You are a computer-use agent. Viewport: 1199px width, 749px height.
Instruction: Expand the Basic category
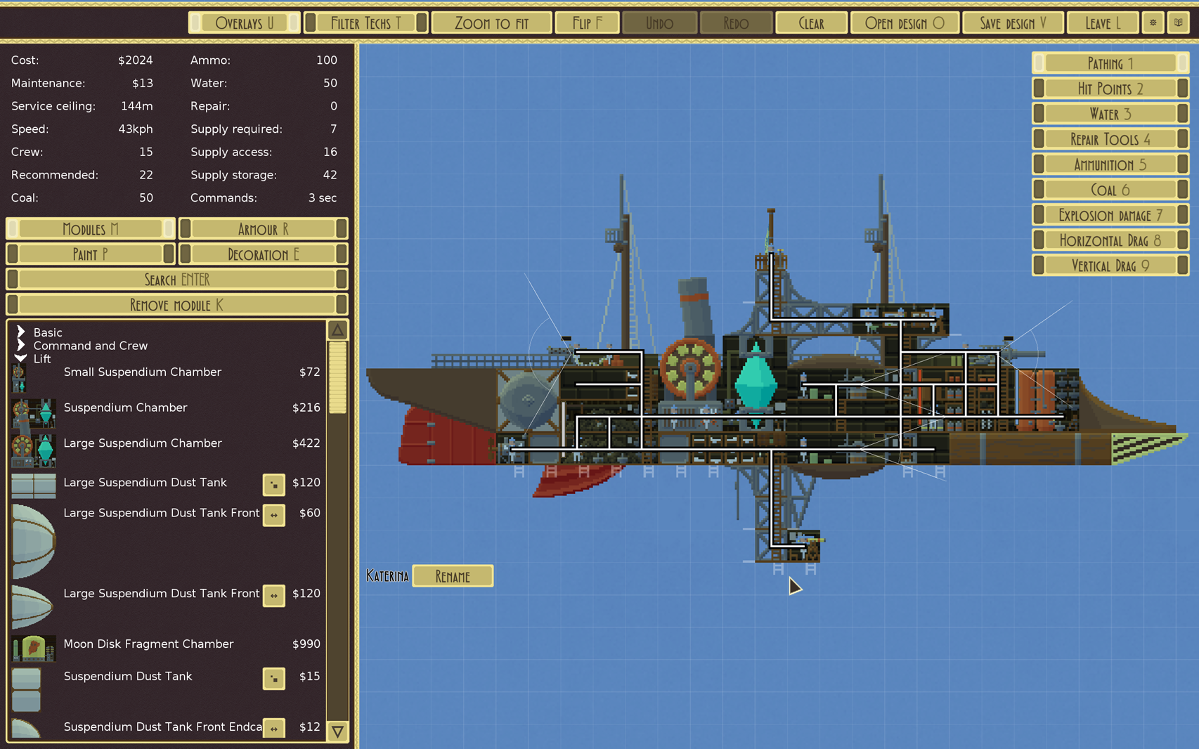pyautogui.click(x=20, y=332)
